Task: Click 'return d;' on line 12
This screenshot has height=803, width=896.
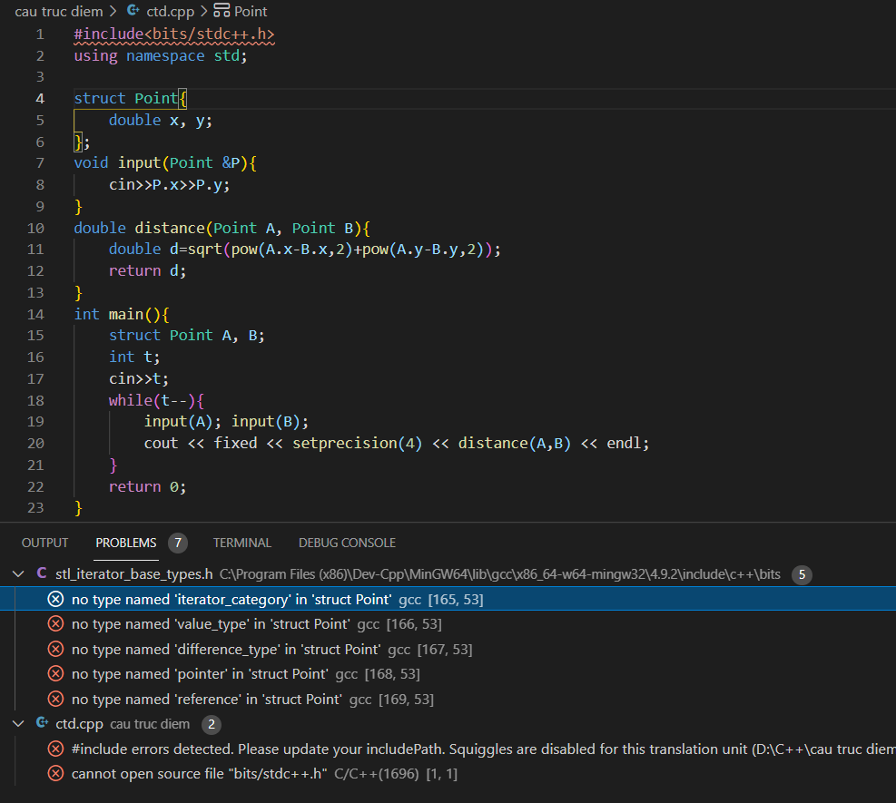Action: [x=147, y=270]
